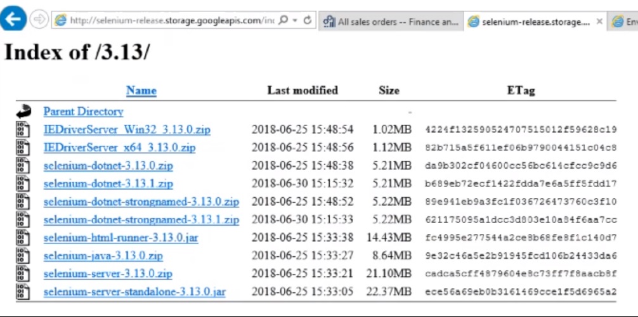Click the selenium-release tab IE favicon
This screenshot has height=317, width=638.
(473, 22)
